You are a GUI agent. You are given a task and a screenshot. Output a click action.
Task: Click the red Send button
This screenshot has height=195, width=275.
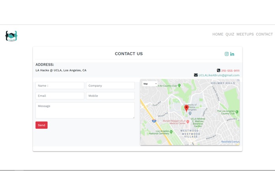point(42,125)
